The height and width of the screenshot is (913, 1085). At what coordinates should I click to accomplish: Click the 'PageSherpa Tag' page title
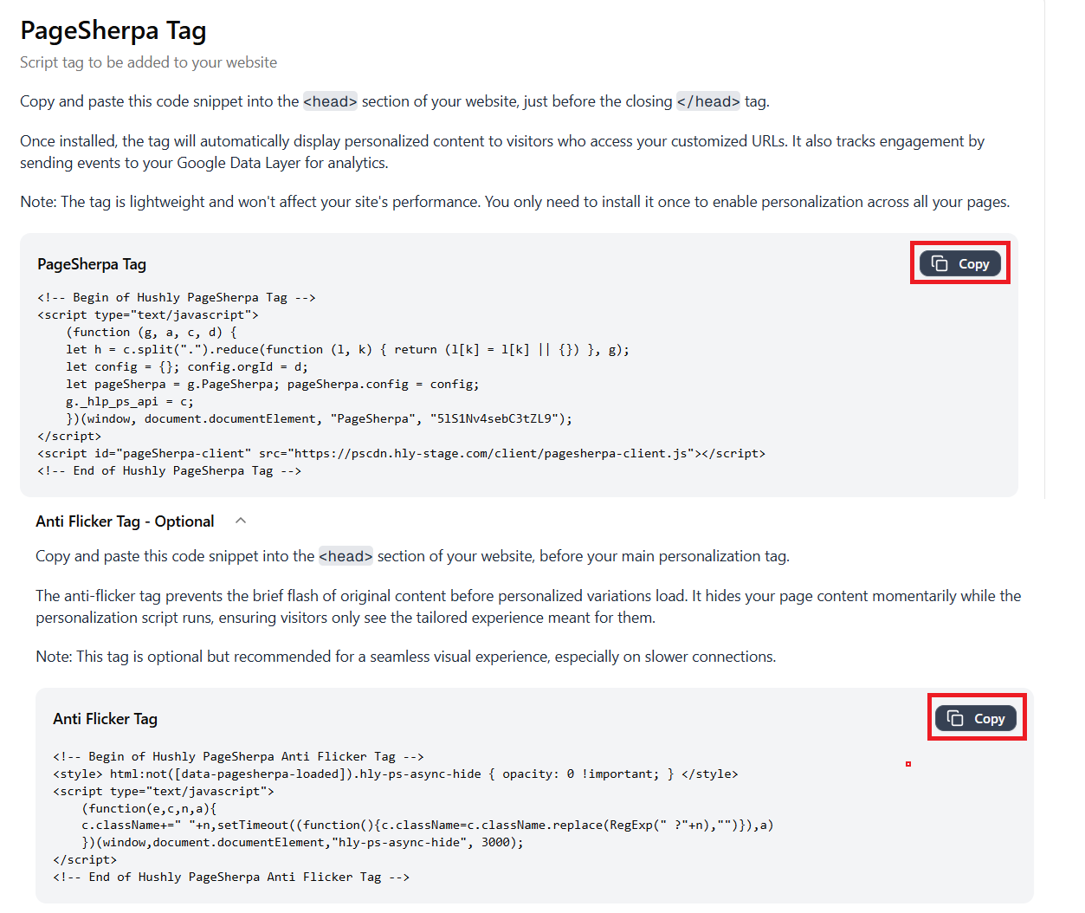click(x=113, y=30)
